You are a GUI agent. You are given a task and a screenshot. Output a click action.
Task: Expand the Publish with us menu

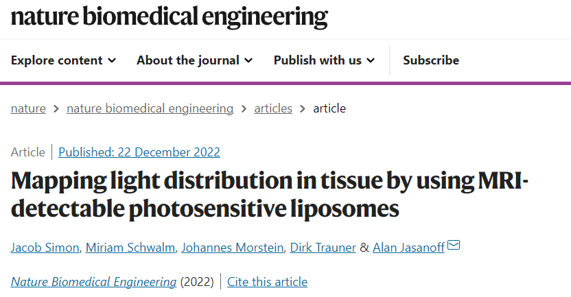(324, 60)
